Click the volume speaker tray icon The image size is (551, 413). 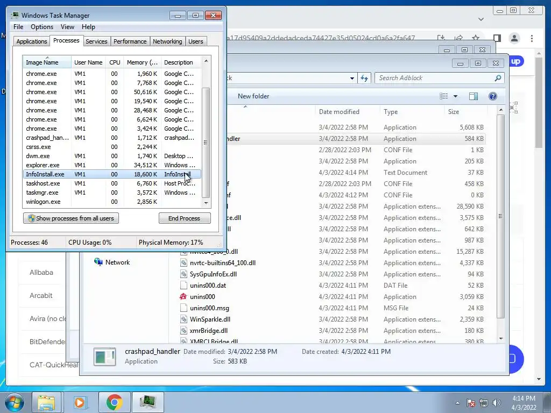click(x=497, y=403)
